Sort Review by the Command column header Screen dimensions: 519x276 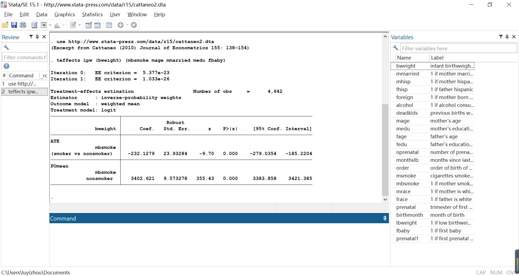(24, 76)
